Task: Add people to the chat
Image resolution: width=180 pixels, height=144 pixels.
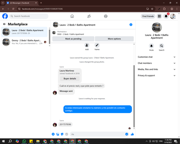Action: [x=87, y=45]
